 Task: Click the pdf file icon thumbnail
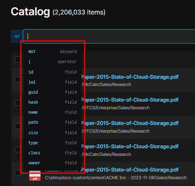[35, 176]
